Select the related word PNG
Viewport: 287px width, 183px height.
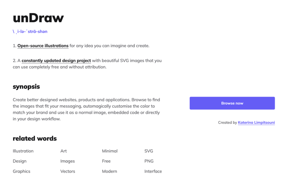tap(149, 161)
